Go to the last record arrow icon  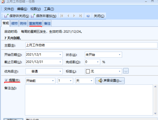pyautogui.click(x=81, y=16)
